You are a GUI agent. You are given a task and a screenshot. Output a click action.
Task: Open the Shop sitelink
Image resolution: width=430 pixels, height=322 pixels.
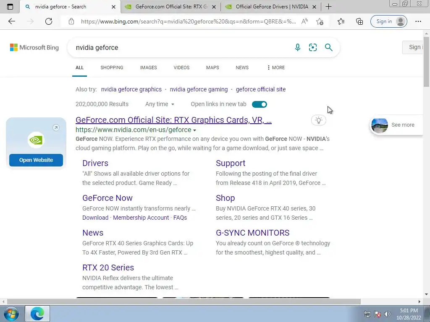point(225,198)
